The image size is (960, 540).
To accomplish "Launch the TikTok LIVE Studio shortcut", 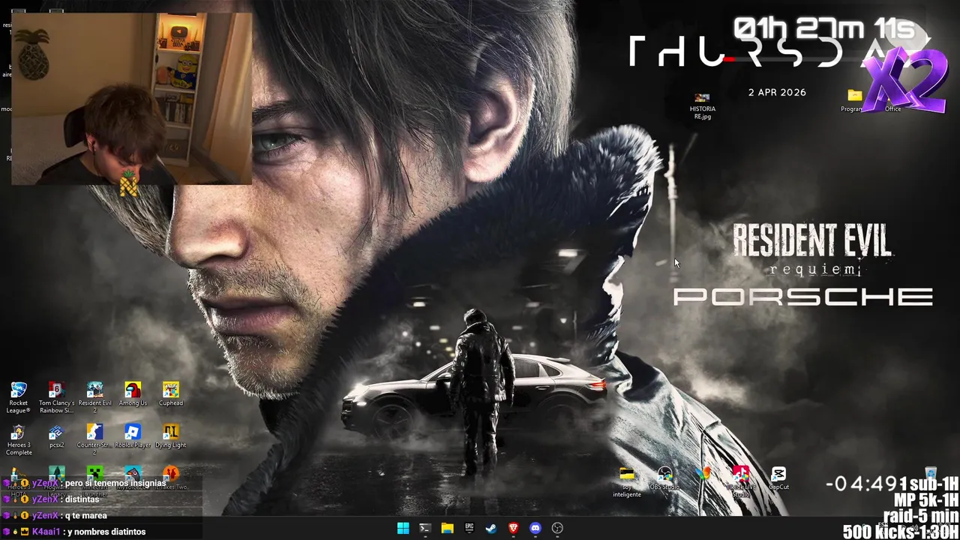I will 741,481.
